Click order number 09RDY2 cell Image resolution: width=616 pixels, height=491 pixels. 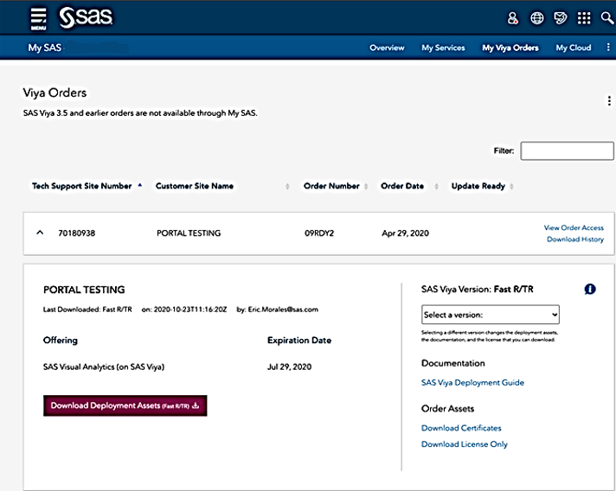319,233
